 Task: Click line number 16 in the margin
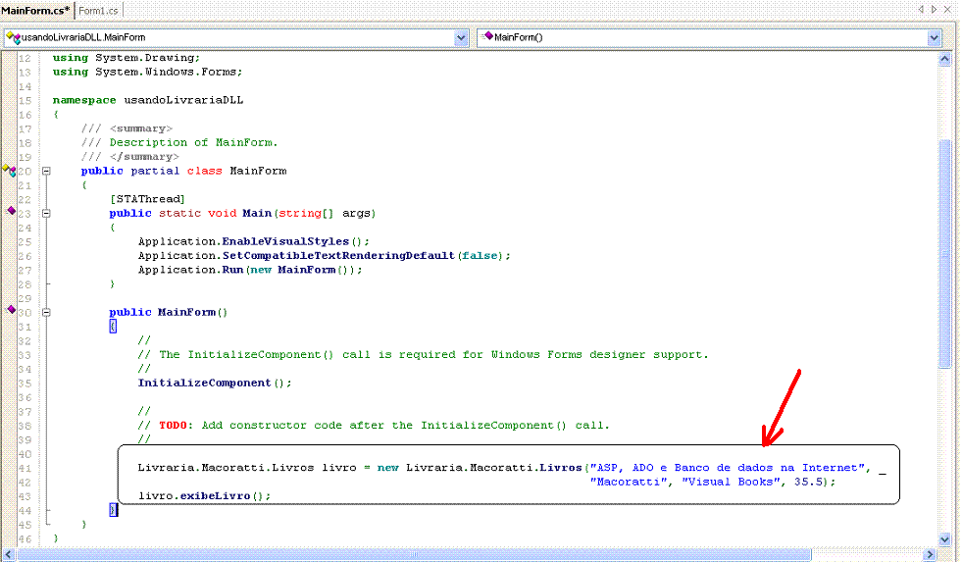(x=25, y=115)
